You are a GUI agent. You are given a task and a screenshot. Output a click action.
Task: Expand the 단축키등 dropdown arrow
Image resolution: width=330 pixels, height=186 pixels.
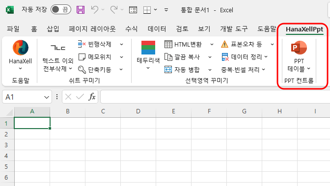121,69
